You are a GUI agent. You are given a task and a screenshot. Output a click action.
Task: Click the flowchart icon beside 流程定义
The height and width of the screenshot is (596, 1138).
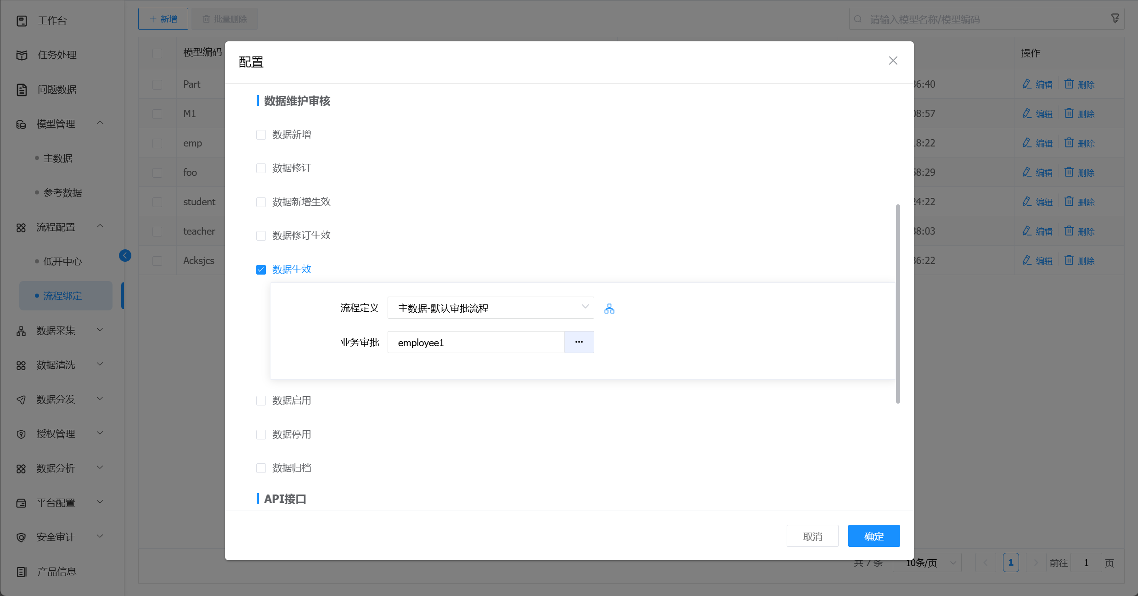[x=609, y=309]
